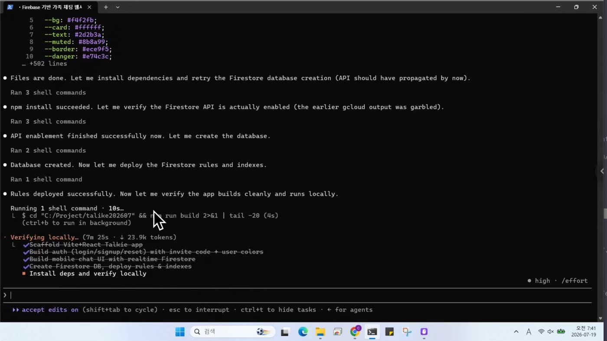
Task: Click the "esc to interrupt" hint
Action: [x=199, y=310]
